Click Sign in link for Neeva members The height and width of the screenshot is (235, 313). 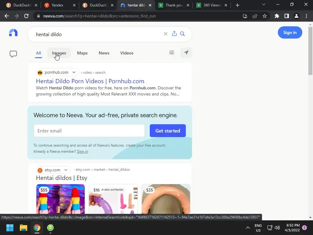83,151
